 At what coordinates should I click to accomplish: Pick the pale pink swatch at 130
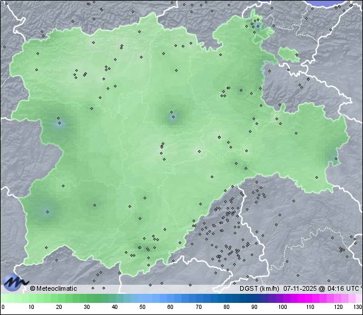point(359,298)
